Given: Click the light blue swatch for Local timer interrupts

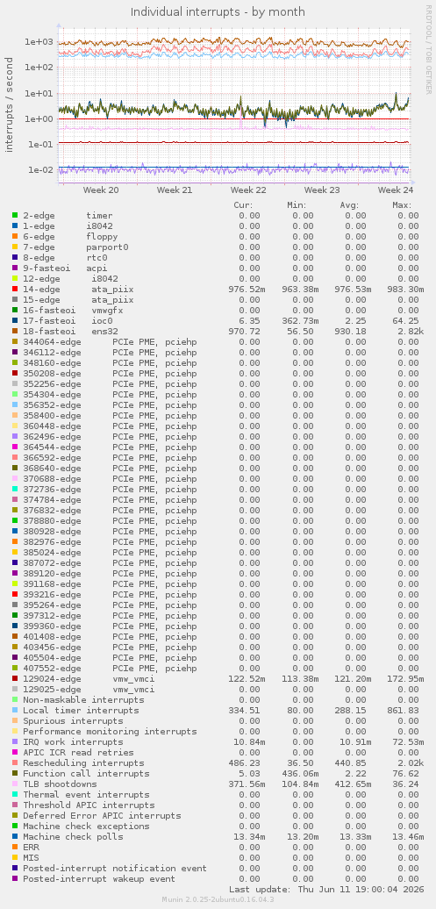Looking at the screenshot, I should pyautogui.click(x=15, y=710).
